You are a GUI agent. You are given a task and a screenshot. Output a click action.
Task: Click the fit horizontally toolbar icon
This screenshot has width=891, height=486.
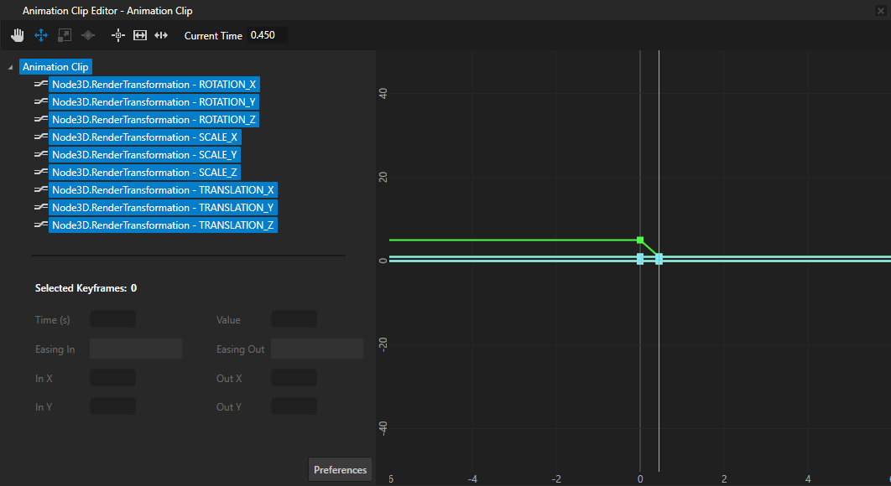click(x=139, y=35)
